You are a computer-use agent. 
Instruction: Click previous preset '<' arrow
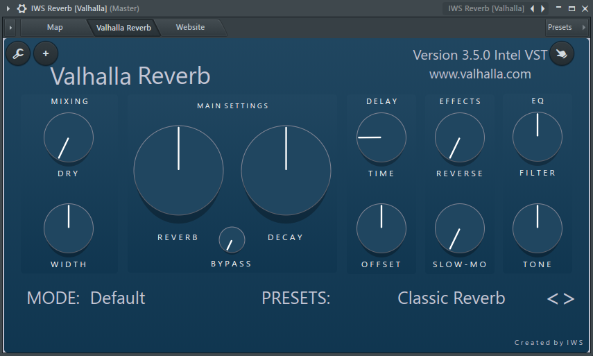[x=553, y=299]
